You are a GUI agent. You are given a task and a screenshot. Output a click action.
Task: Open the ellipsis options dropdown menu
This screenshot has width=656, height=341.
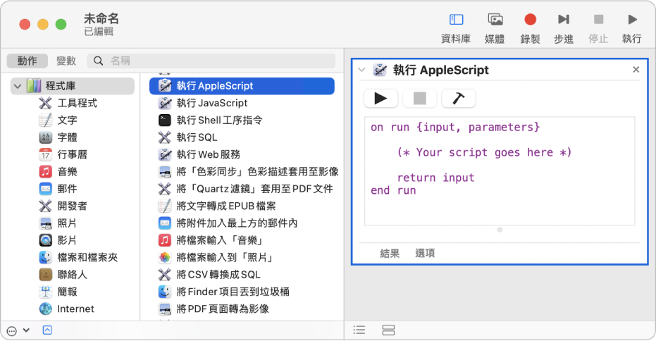pos(18,330)
